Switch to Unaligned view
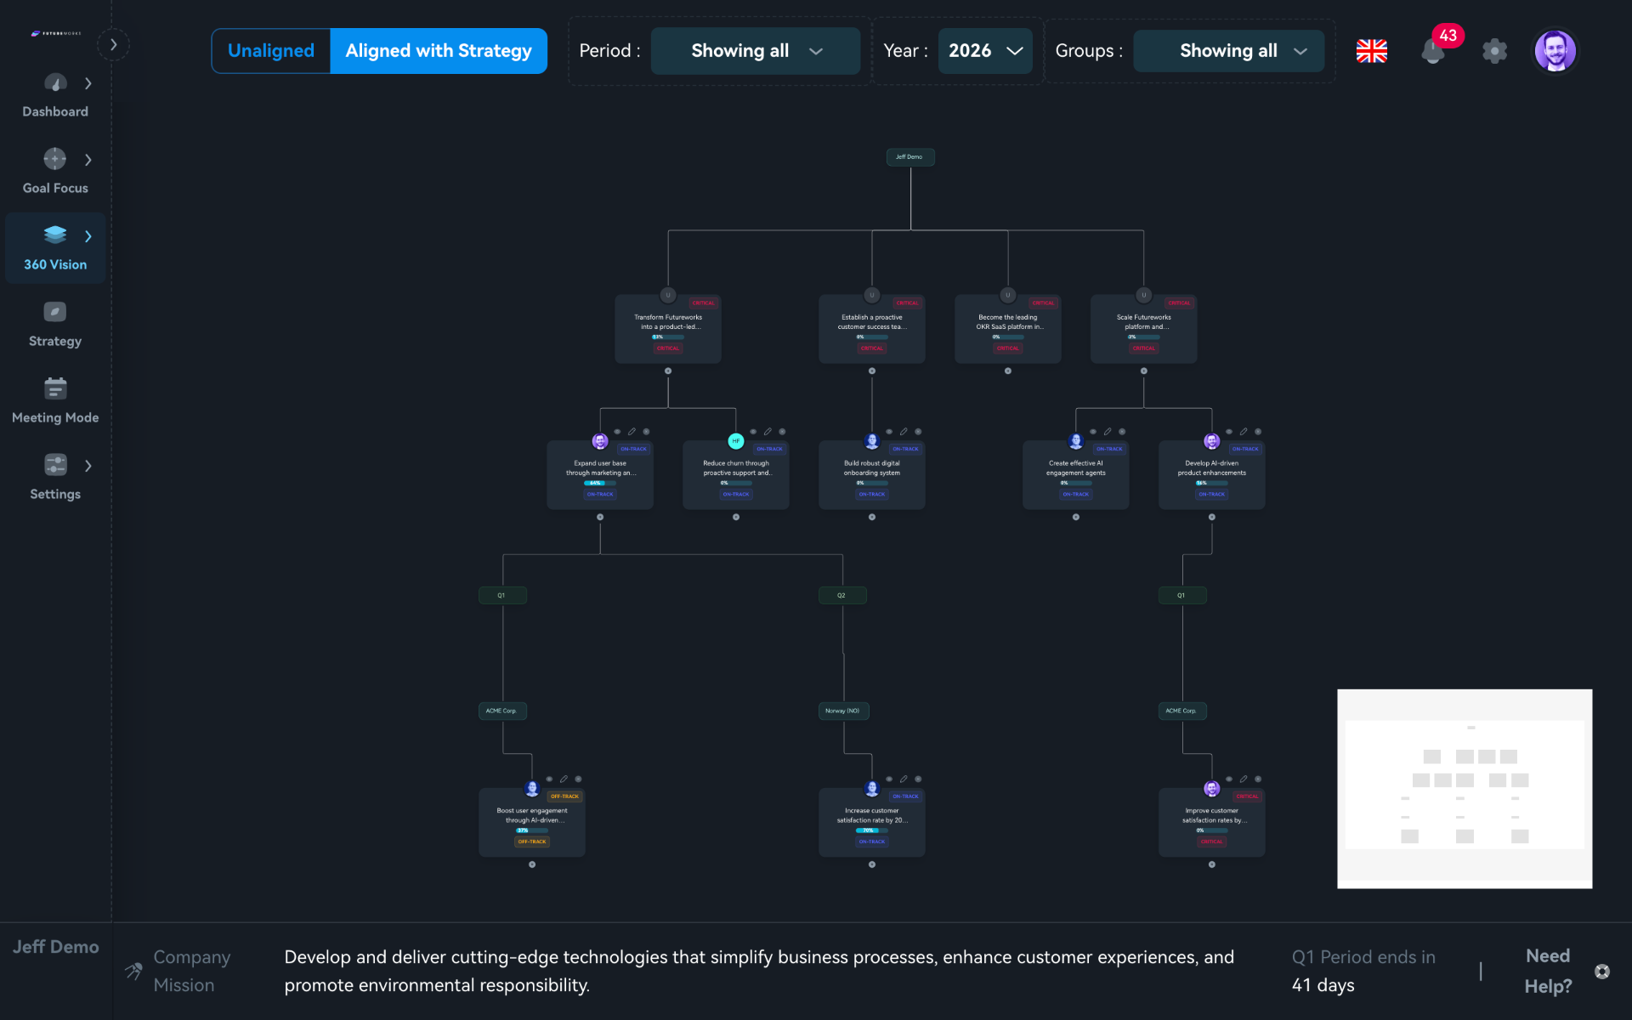The image size is (1632, 1020). click(x=271, y=51)
